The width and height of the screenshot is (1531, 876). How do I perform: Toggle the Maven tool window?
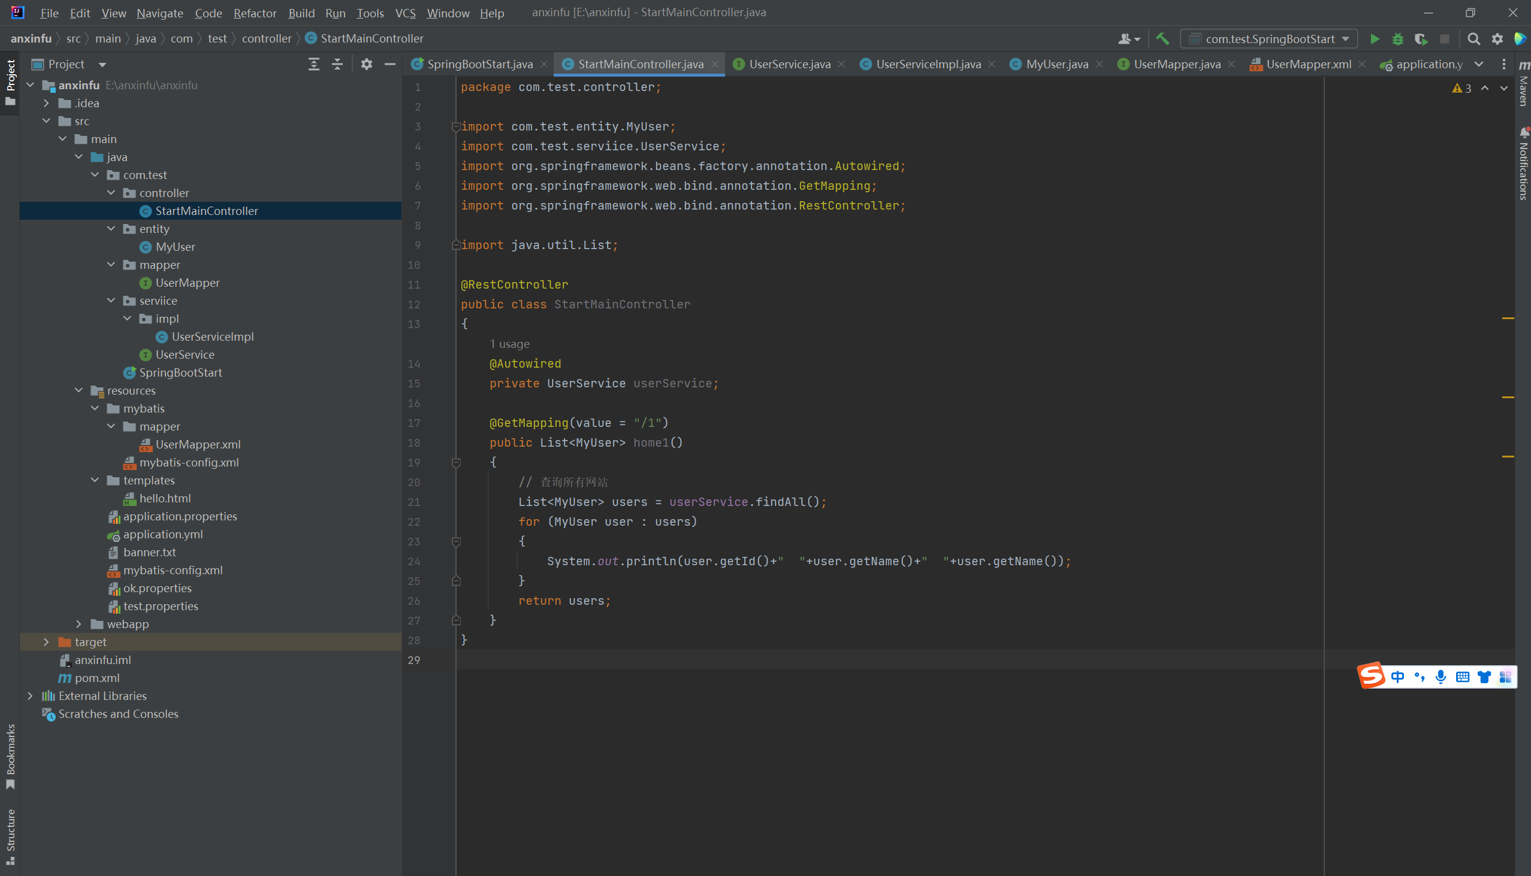[x=1523, y=84]
